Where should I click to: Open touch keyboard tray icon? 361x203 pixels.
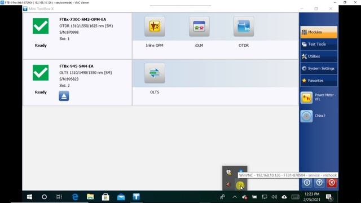point(295,197)
